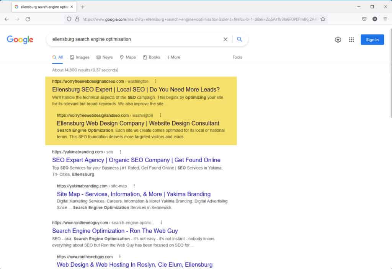Open three-dot menu for worryfreewebdesignandseo first result

(156, 81)
